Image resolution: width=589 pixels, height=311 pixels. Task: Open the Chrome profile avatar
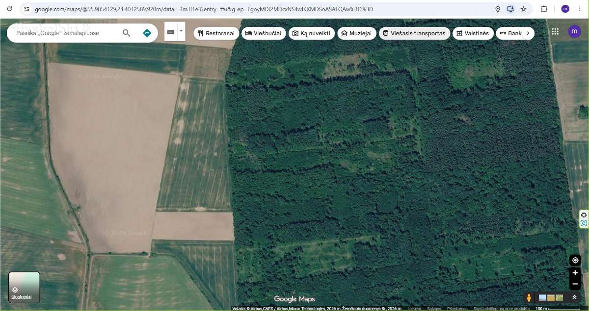pyautogui.click(x=565, y=9)
